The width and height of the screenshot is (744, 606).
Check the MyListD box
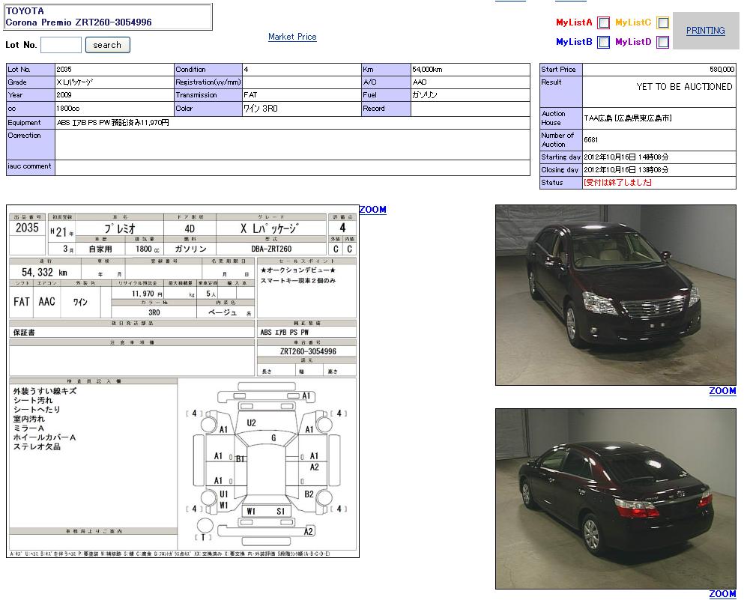pyautogui.click(x=662, y=43)
